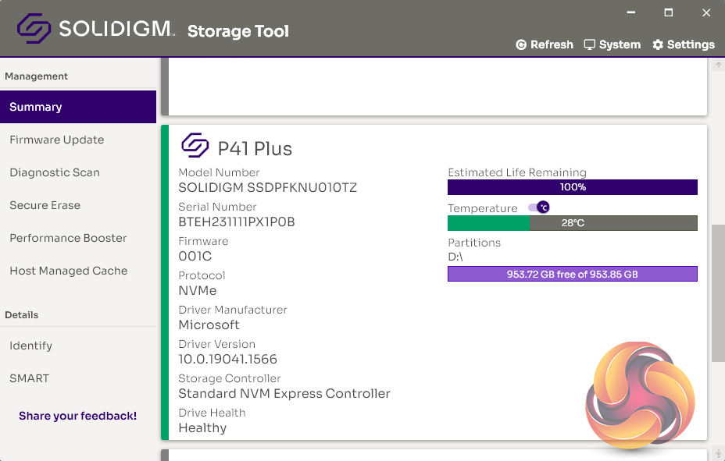Open Secure Erase section
Screen dimensions: 725x461
(45, 205)
